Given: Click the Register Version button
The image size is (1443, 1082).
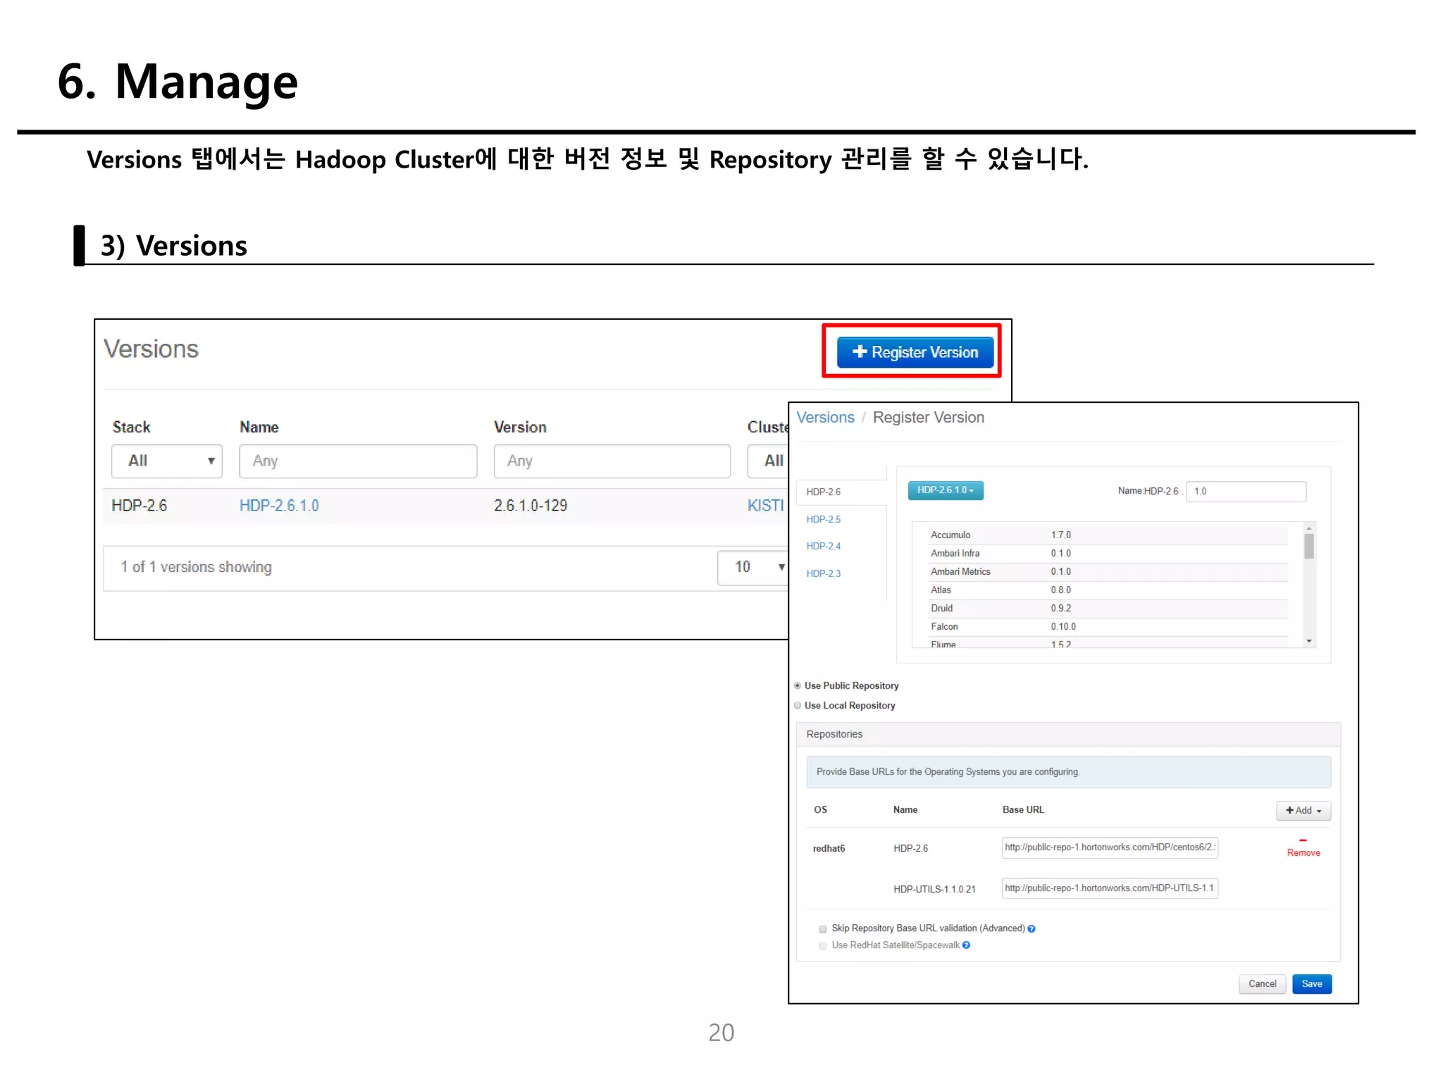Looking at the screenshot, I should pos(915,352).
